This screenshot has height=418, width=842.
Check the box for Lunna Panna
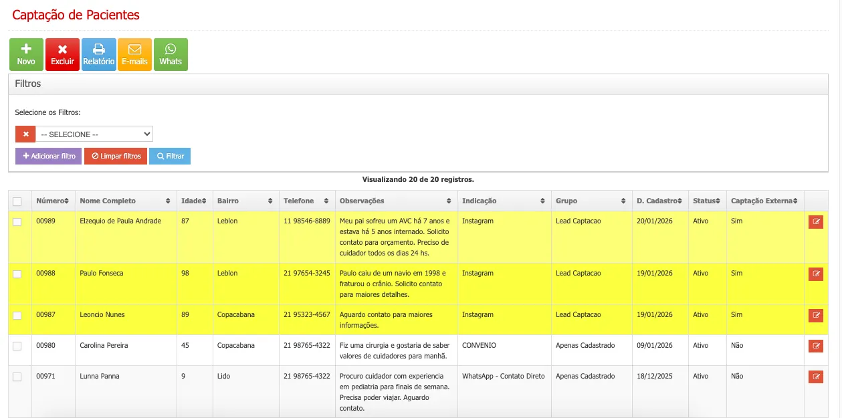coord(17,377)
